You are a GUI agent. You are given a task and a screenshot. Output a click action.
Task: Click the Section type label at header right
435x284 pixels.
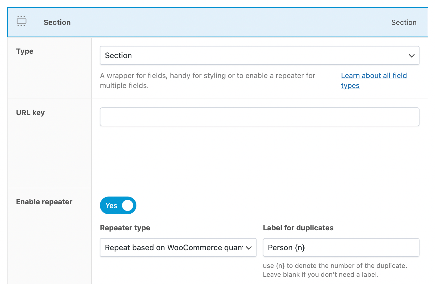403,22
